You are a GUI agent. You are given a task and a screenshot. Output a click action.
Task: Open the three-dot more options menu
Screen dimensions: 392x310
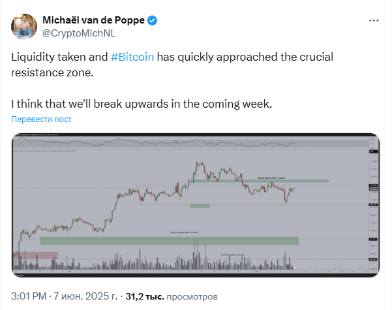click(x=374, y=20)
